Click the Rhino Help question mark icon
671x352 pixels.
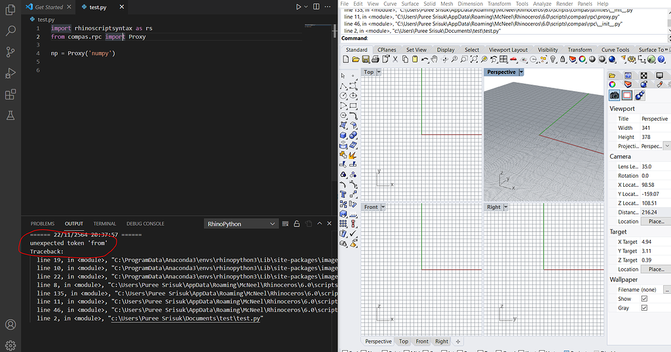(x=661, y=60)
